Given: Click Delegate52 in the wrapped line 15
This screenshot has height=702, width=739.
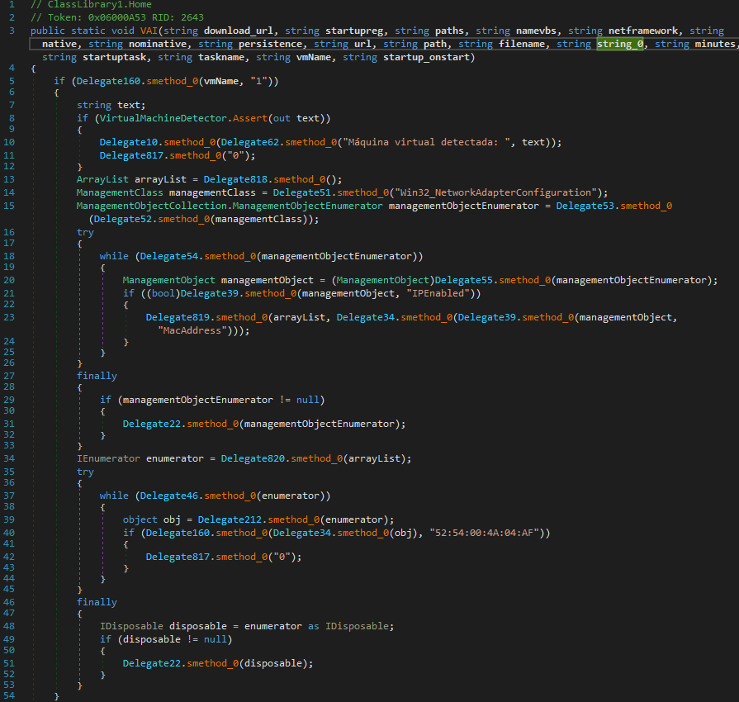Looking at the screenshot, I should pos(122,219).
